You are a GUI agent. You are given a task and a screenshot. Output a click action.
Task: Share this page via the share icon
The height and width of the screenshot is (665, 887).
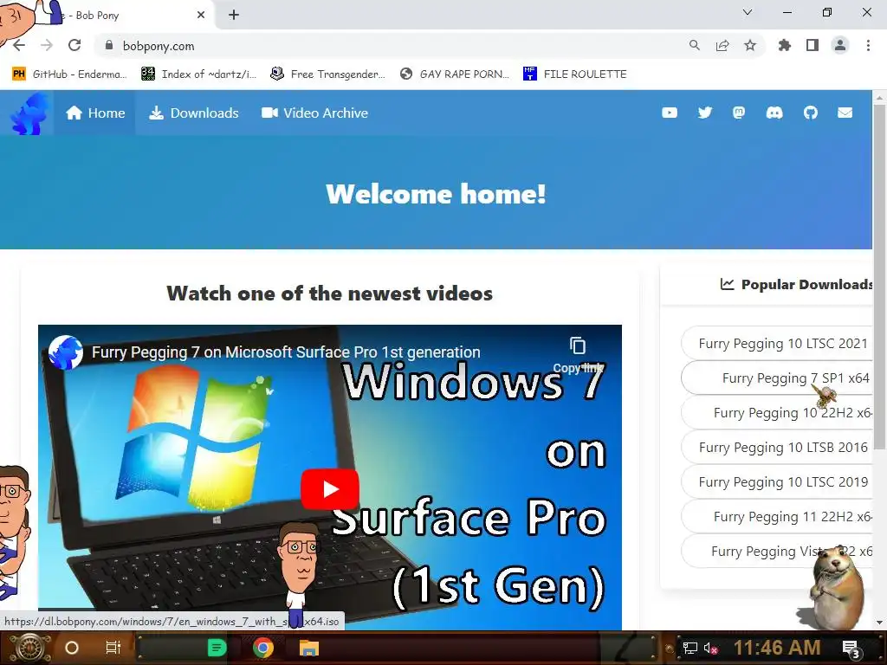[x=722, y=45]
